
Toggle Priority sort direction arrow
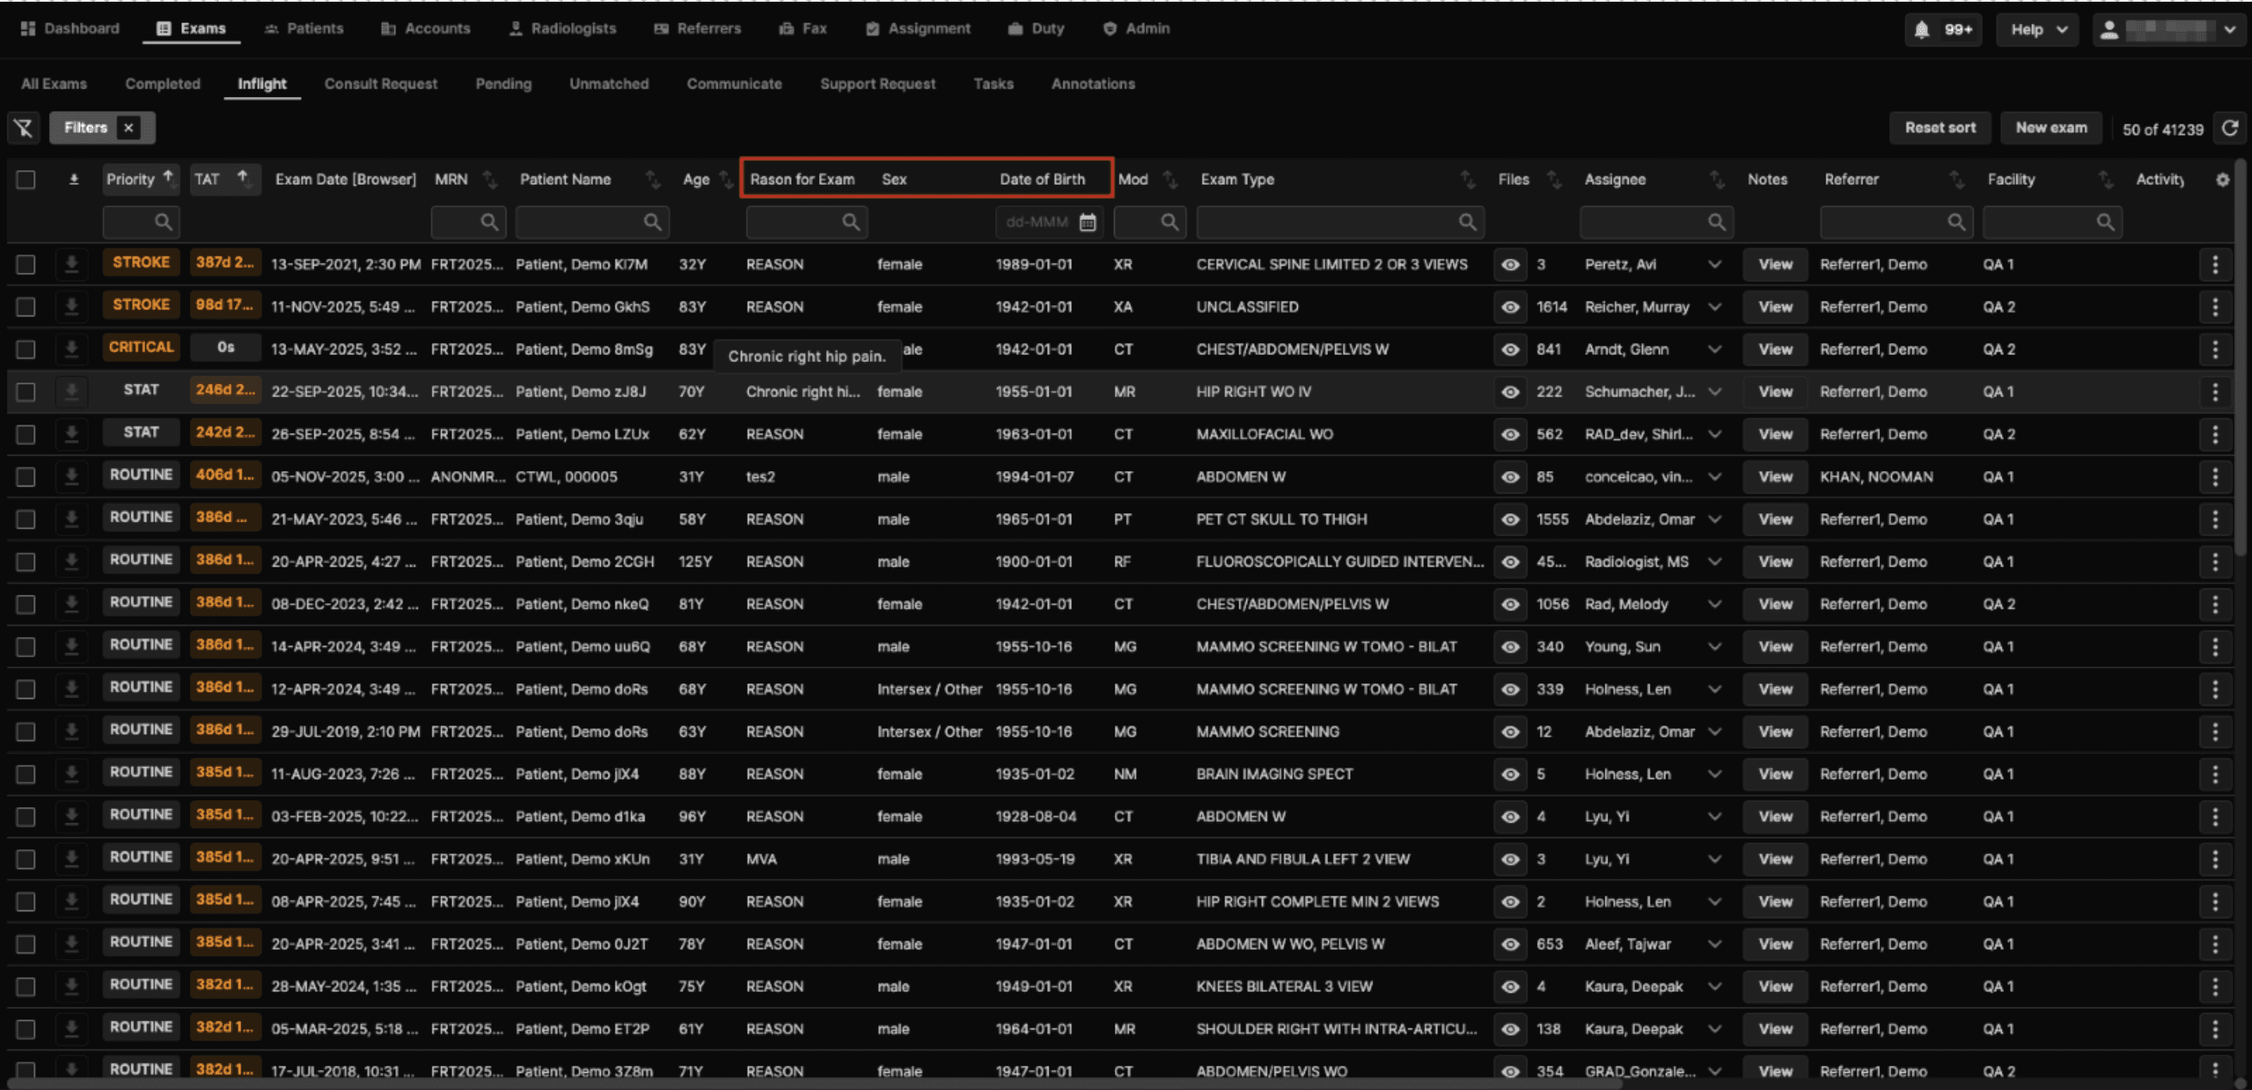[168, 176]
